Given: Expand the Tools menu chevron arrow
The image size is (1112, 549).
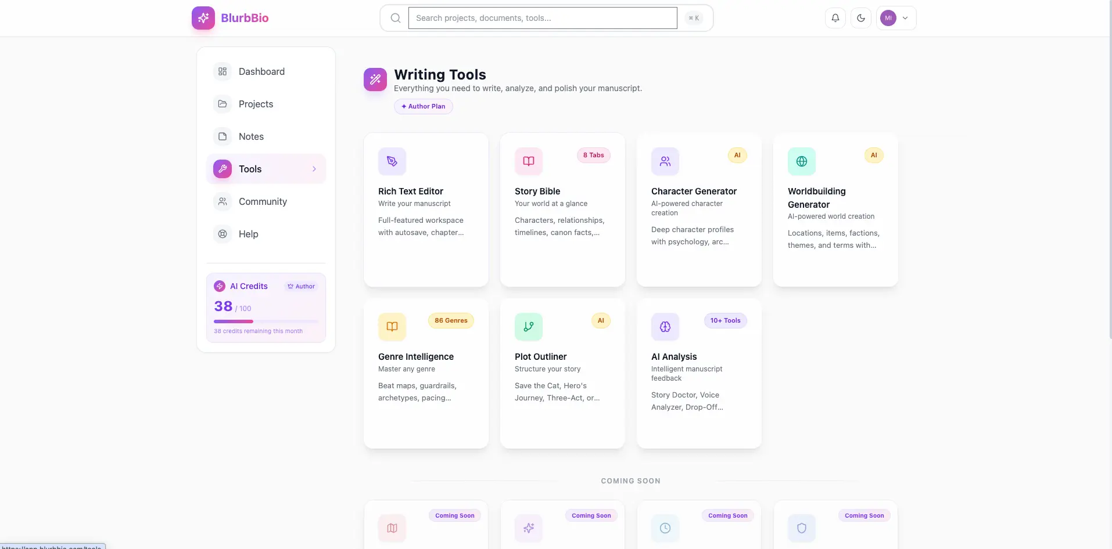Looking at the screenshot, I should (x=314, y=169).
